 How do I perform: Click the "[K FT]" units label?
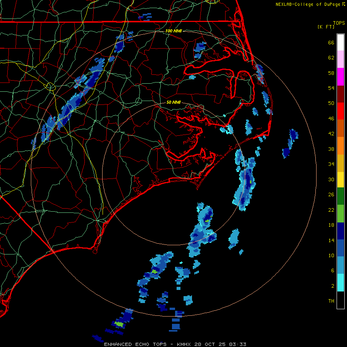tap(326, 27)
